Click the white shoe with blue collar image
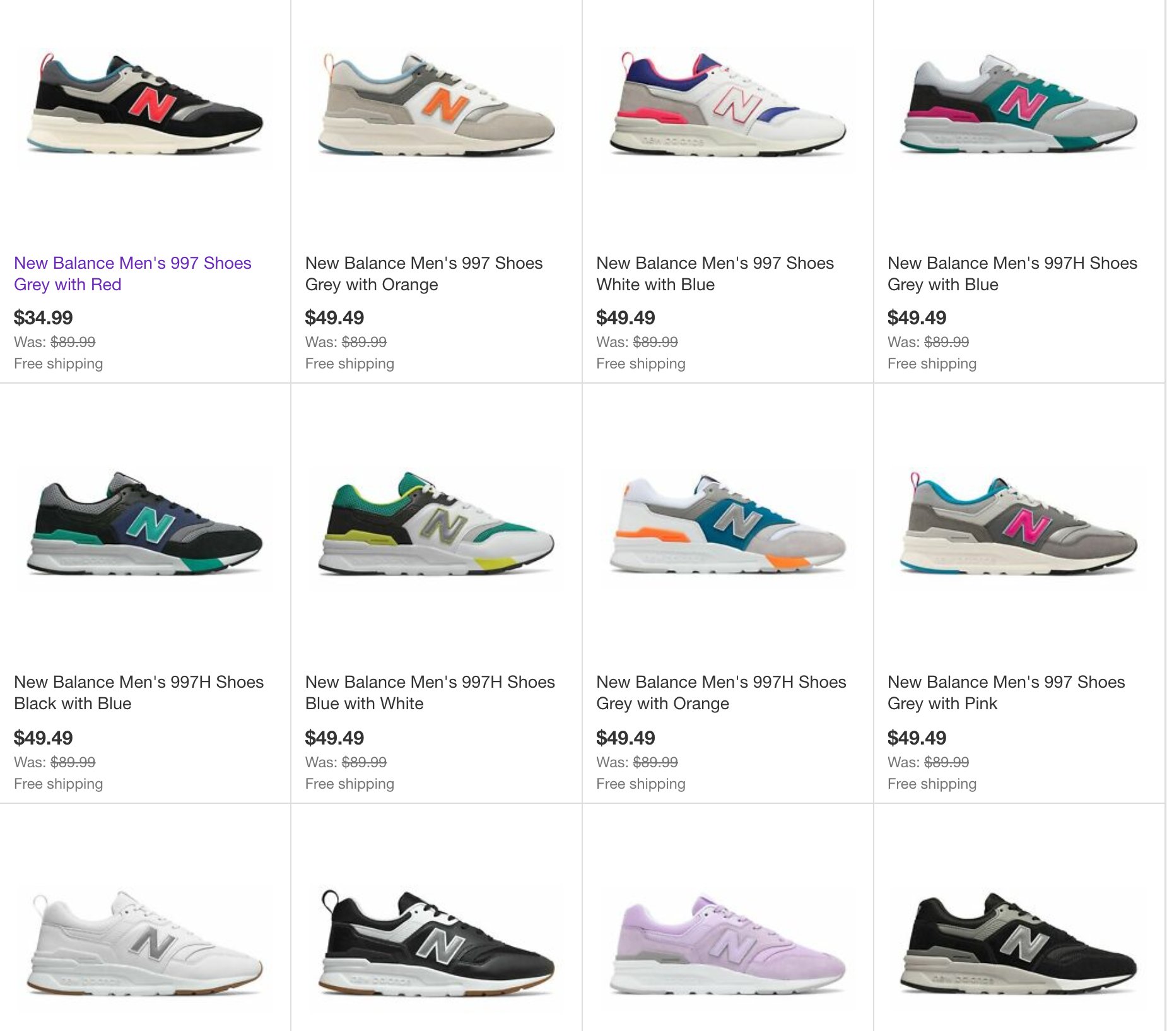 pos(728,107)
